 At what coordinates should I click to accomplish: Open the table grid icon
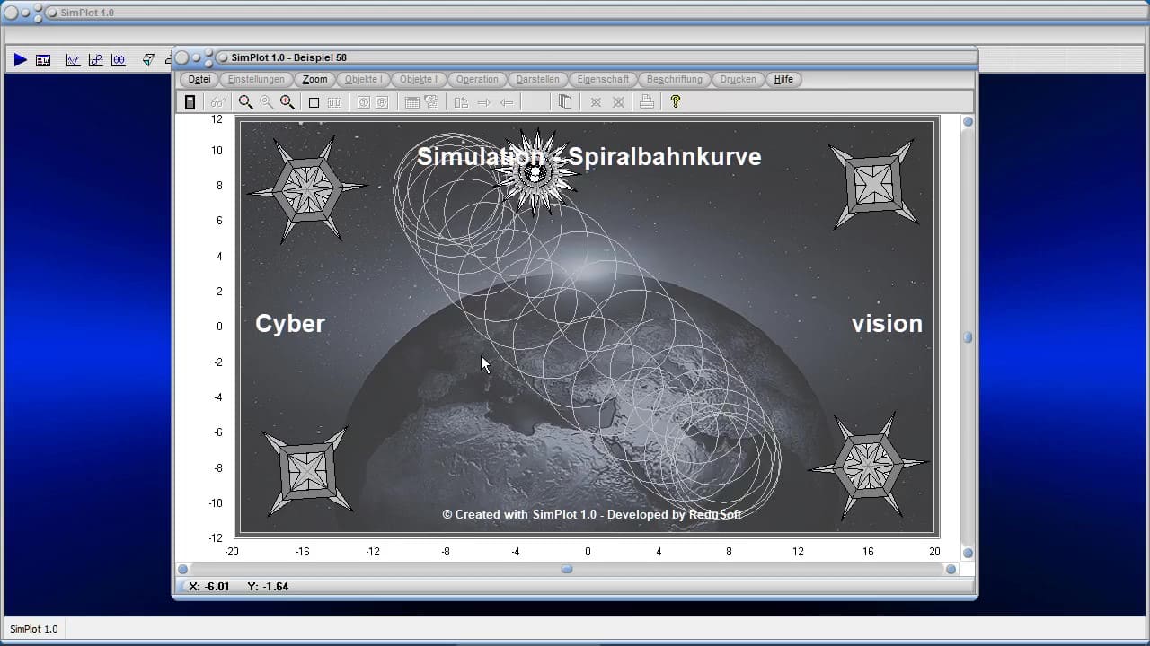click(x=411, y=102)
